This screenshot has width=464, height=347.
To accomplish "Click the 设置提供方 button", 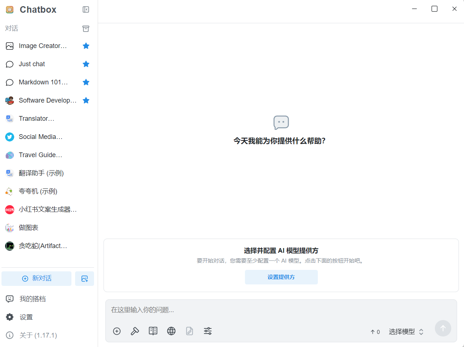I will (281, 277).
